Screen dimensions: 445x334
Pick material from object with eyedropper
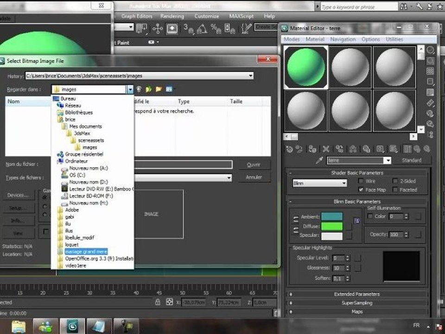point(319,161)
